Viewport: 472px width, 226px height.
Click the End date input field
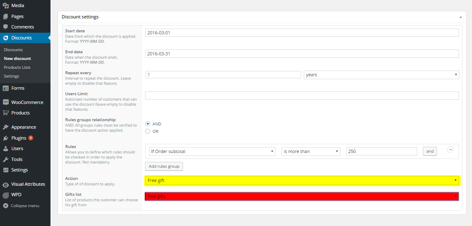coord(302,54)
